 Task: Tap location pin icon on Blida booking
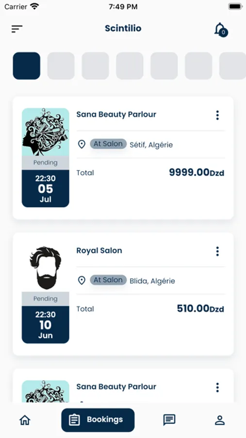[x=82, y=280]
